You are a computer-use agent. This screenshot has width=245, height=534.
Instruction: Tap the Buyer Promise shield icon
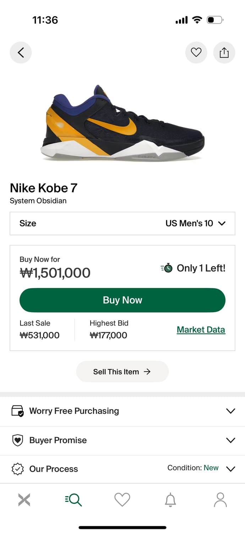[17, 440]
